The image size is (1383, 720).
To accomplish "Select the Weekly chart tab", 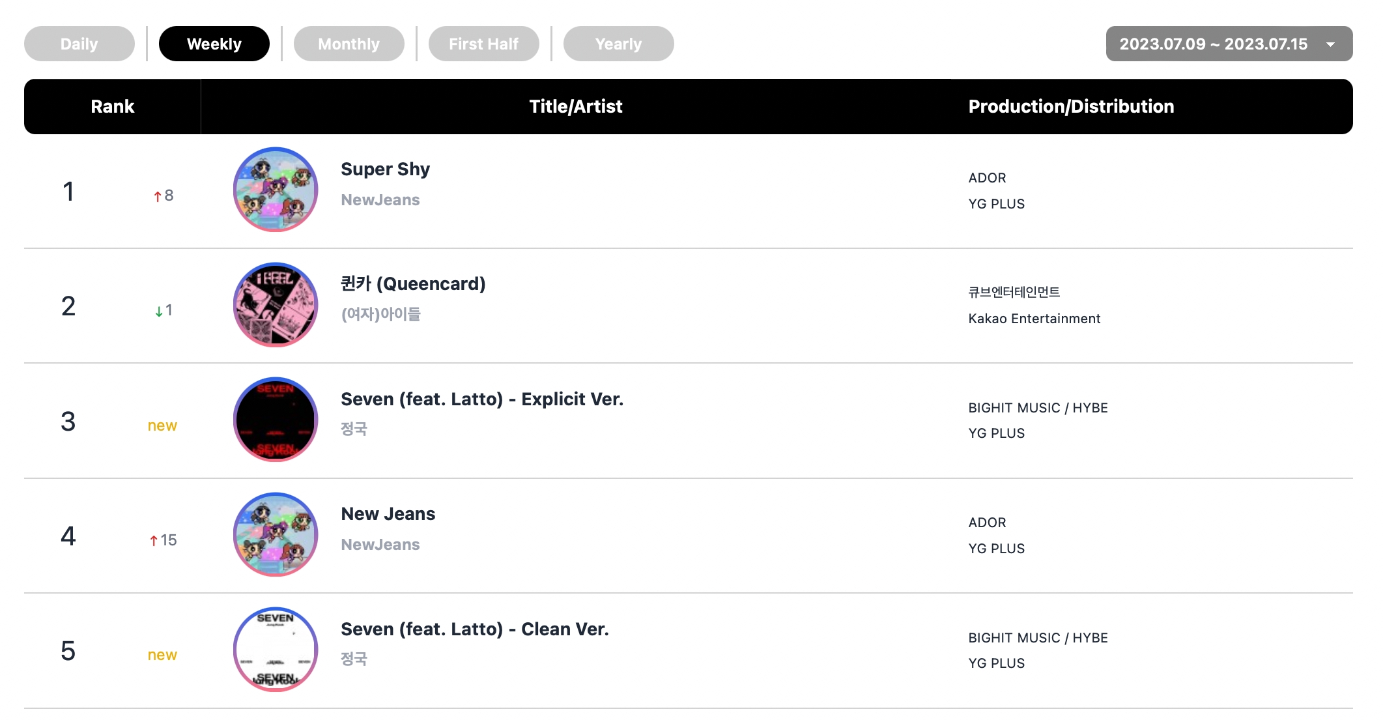I will pos(214,44).
